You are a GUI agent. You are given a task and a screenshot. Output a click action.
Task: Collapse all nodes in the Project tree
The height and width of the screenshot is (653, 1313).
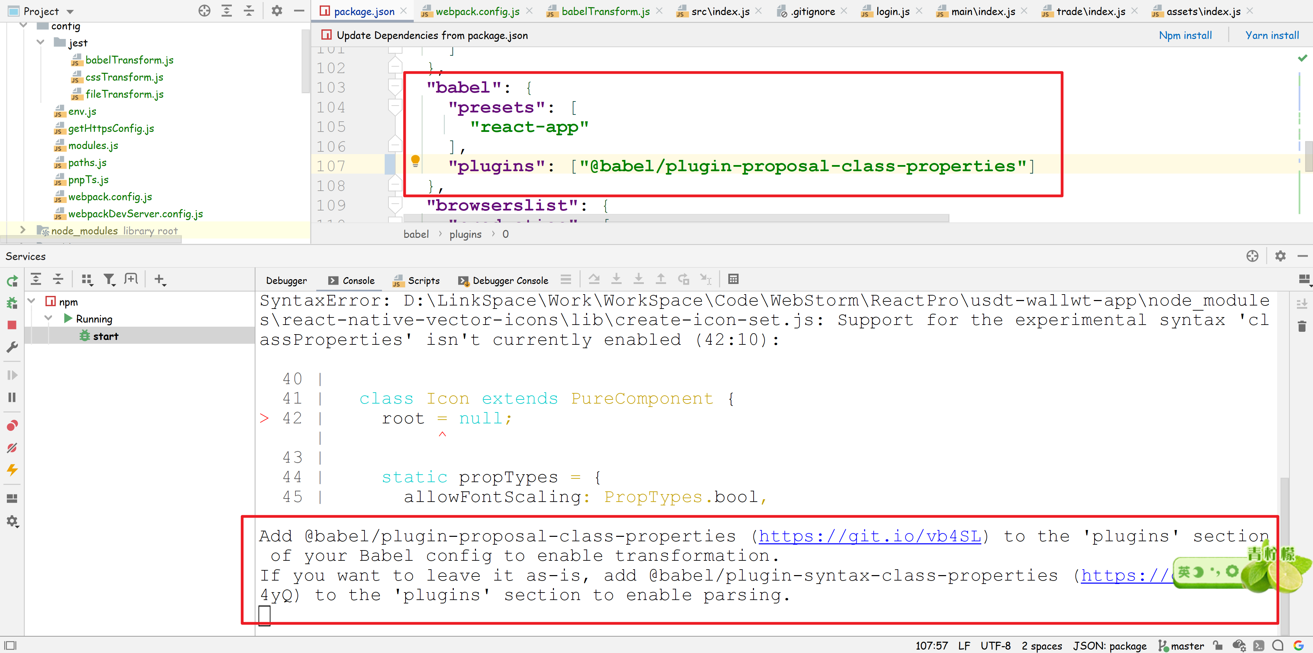tap(249, 11)
